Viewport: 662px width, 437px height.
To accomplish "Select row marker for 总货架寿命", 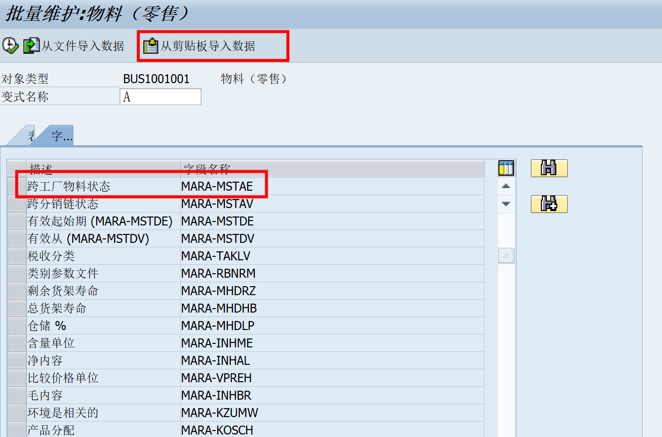I will click(x=17, y=309).
